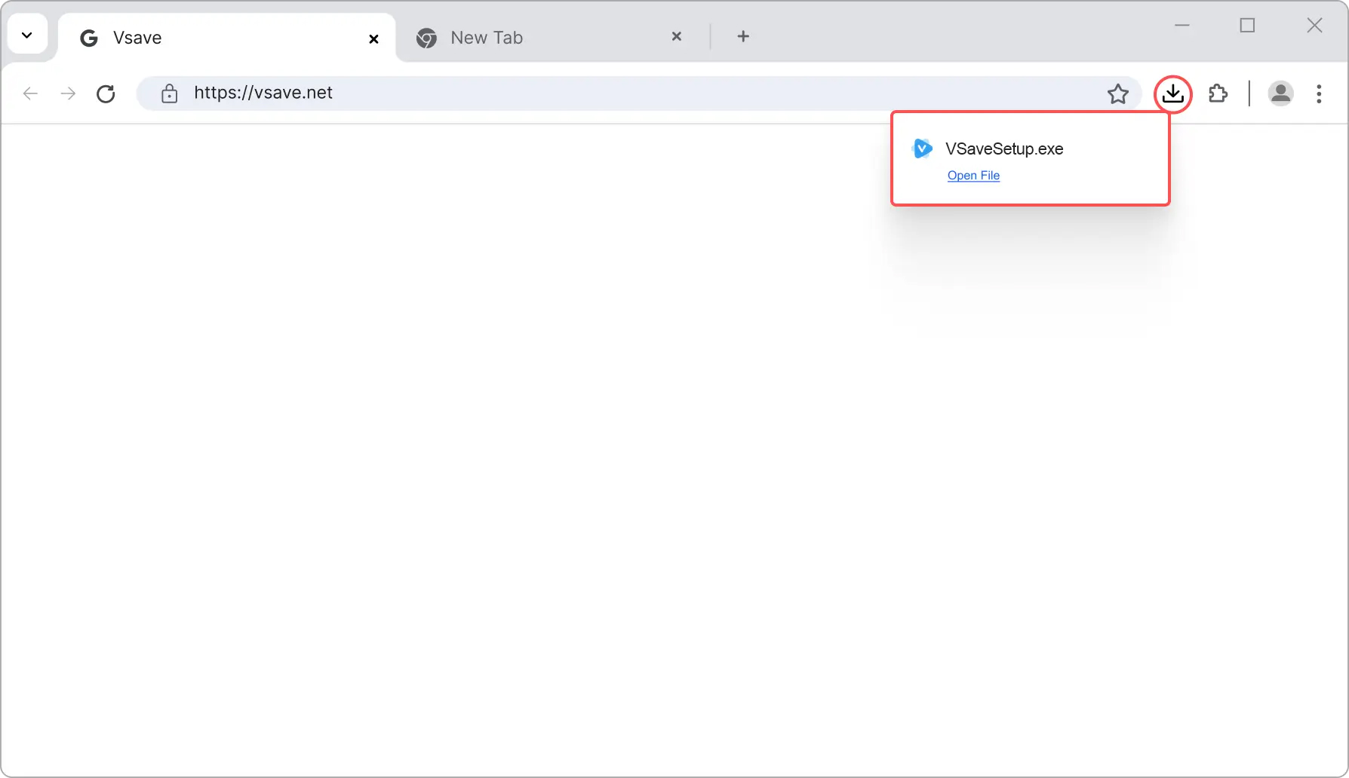Go back to the previous page
1349x778 pixels.
tap(31, 93)
